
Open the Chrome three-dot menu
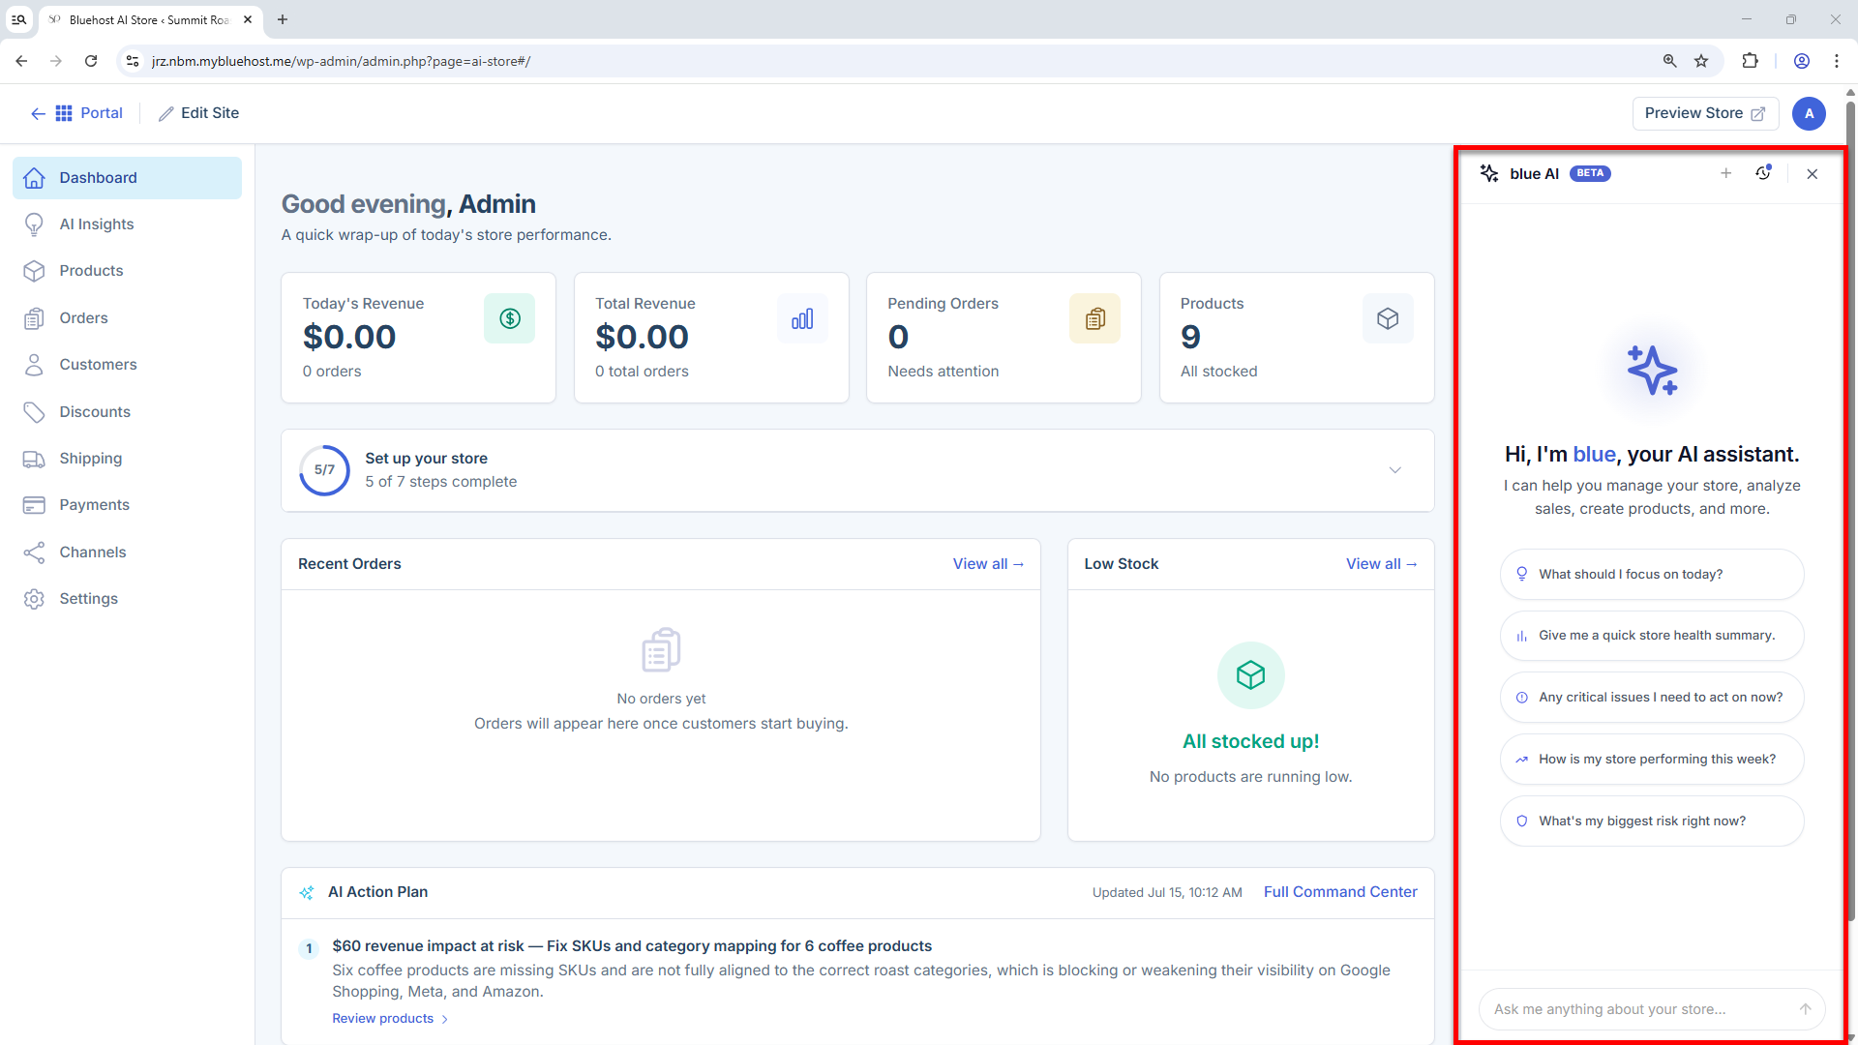pos(1837,61)
